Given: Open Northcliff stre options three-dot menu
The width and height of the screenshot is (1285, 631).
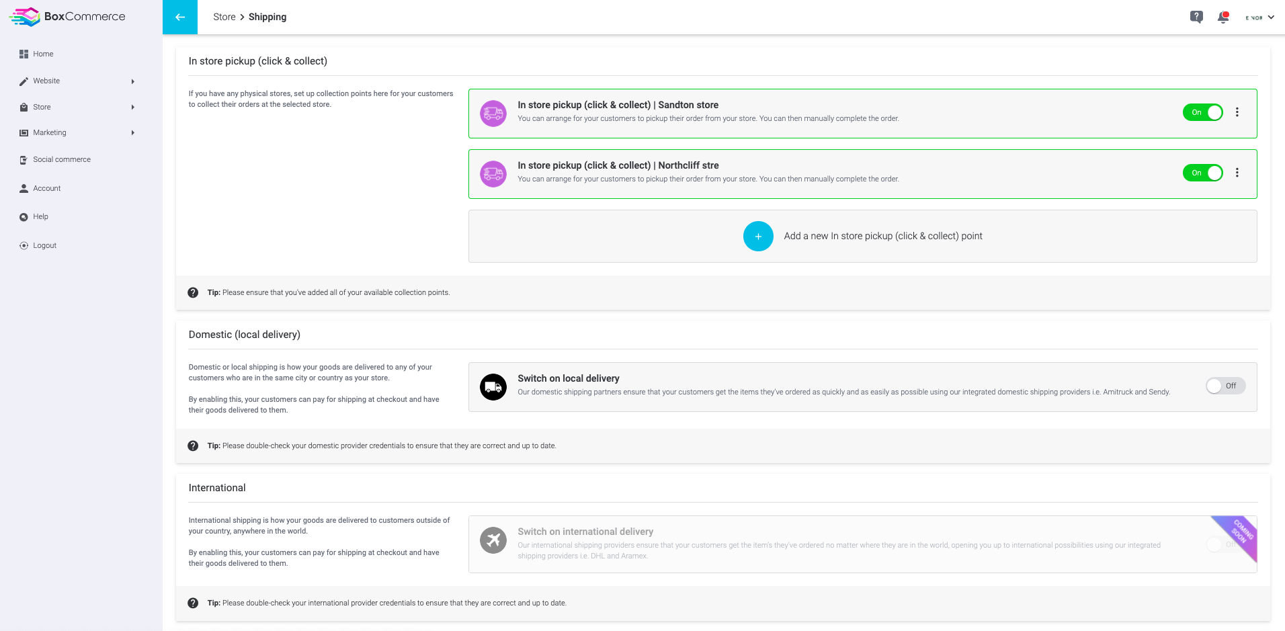Looking at the screenshot, I should click(1237, 173).
